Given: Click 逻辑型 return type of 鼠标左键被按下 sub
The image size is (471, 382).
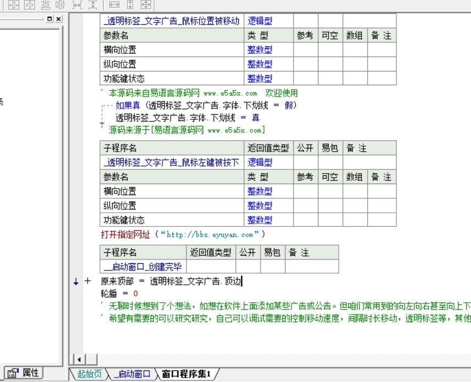Looking at the screenshot, I should (260, 163).
